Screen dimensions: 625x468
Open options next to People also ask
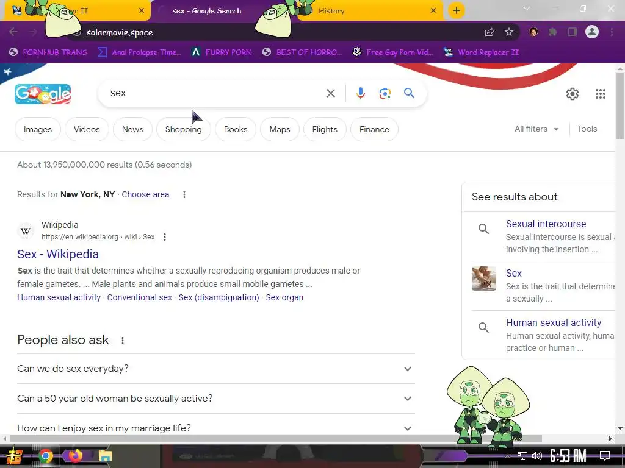pos(122,341)
